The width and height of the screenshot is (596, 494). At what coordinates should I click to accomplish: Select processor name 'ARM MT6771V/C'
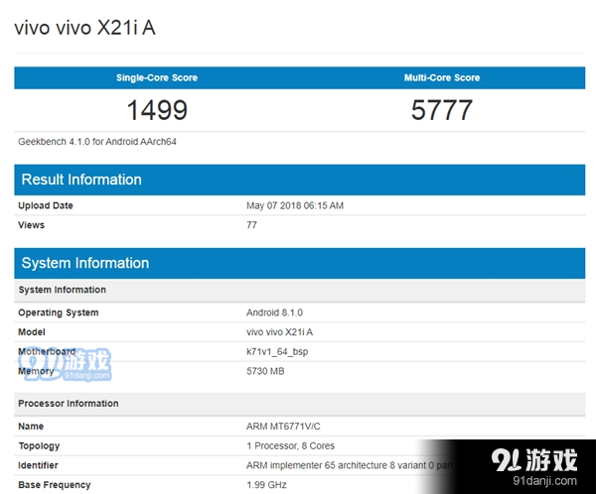pos(283,426)
